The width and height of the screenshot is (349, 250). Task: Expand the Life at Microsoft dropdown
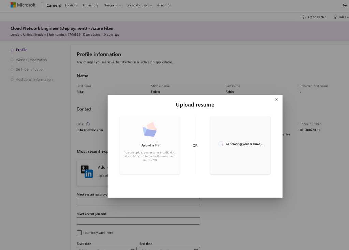coord(139,5)
